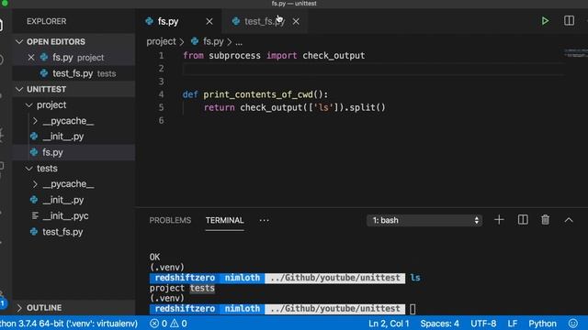Close the fs.py editor tab
Viewport: 588px width, 330px height.
click(209, 22)
